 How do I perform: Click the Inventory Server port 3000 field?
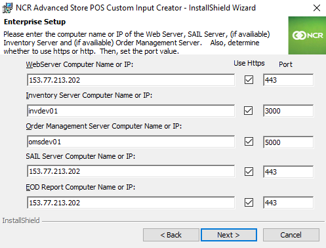pos(289,111)
